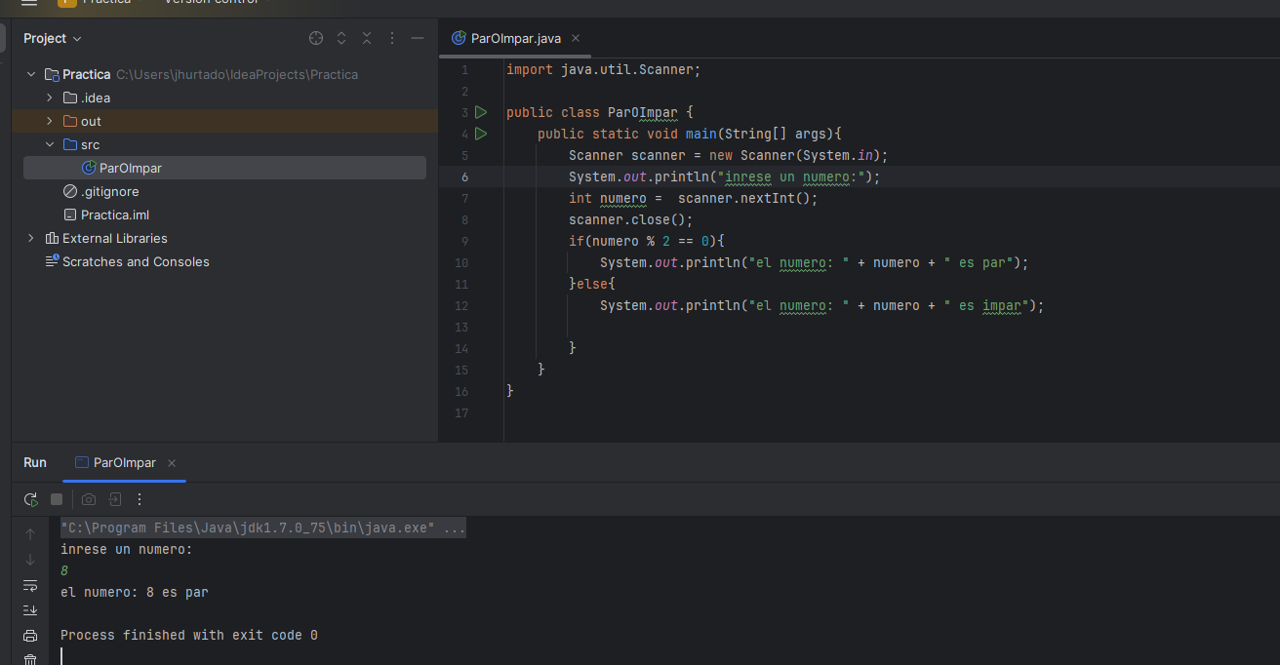Click the 'if(numero % 2 == 0)' condition
This screenshot has width=1280, height=665.
(647, 241)
